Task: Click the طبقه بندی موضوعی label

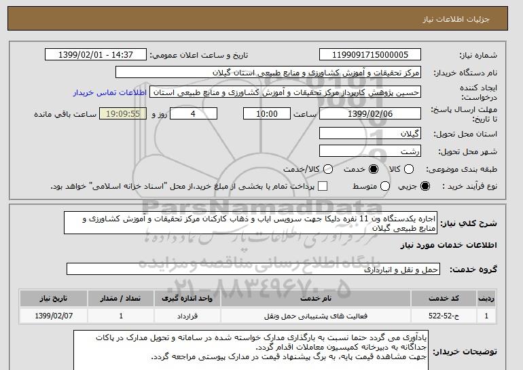Action: pos(462,169)
